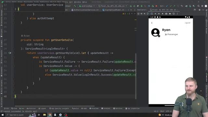The image size is (208, 117).
Task: Run the androidApp configuration
Action: (131, 6)
